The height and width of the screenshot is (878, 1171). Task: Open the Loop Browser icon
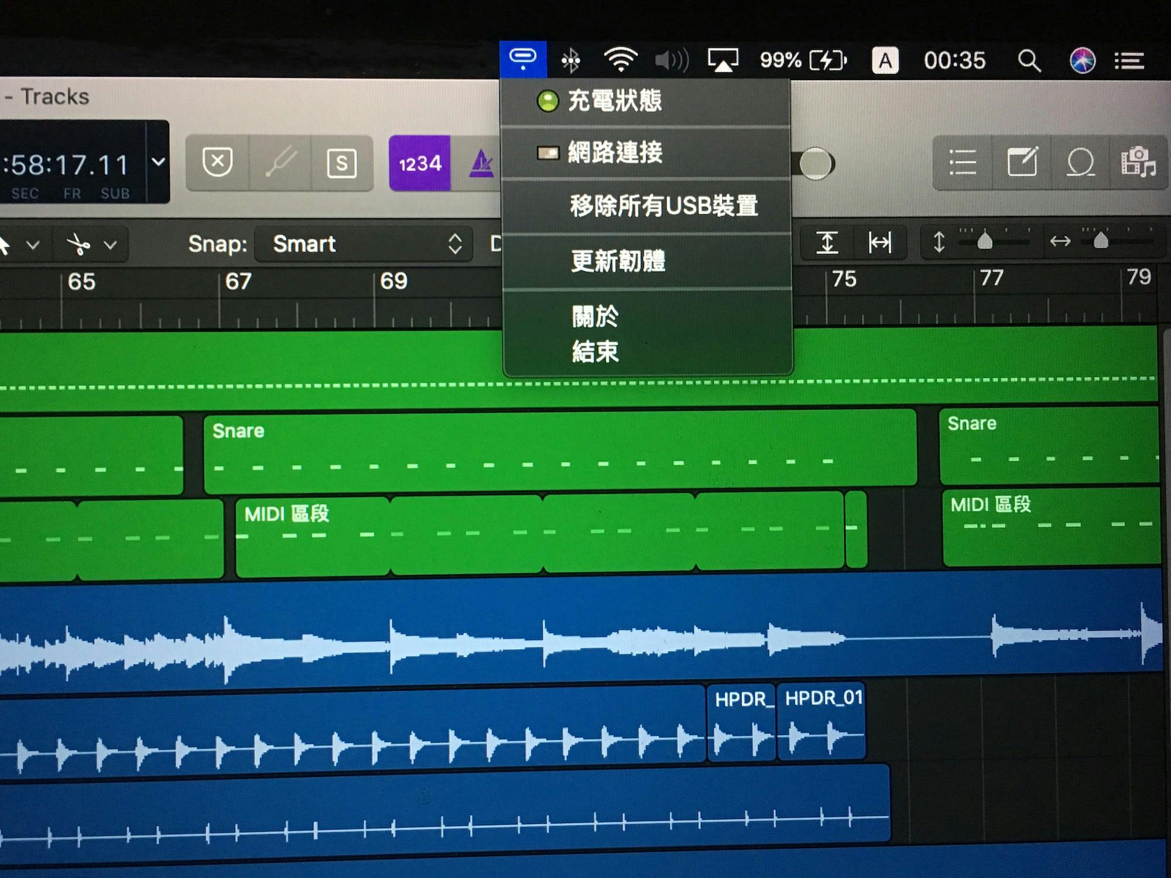(x=1080, y=162)
